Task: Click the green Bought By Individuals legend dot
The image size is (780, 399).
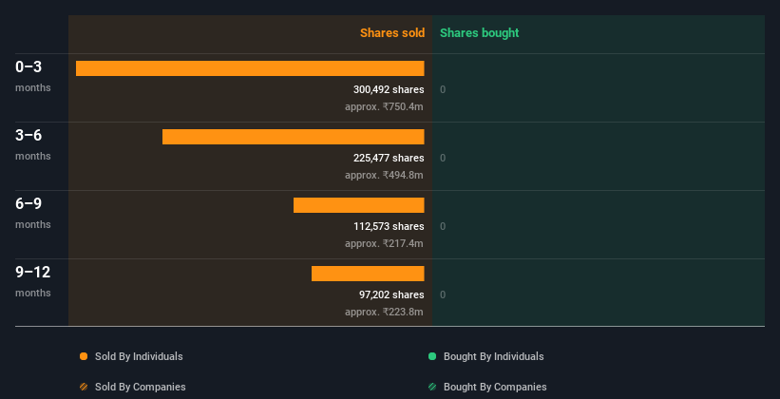Action: pyautogui.click(x=432, y=356)
